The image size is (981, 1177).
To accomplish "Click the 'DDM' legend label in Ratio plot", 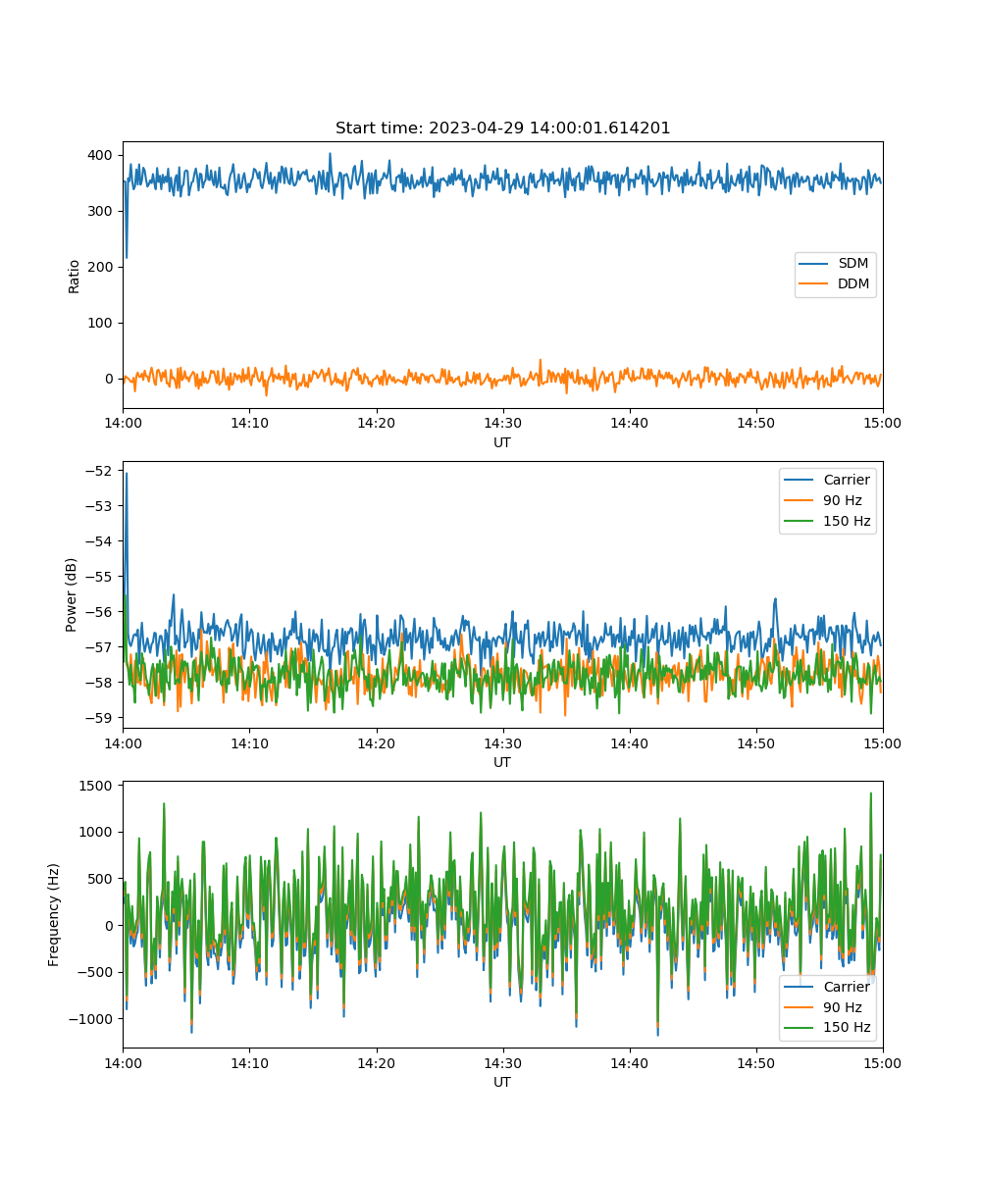I will (x=853, y=284).
